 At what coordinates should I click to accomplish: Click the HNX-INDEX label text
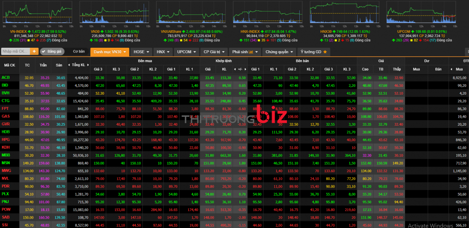click(x=250, y=32)
